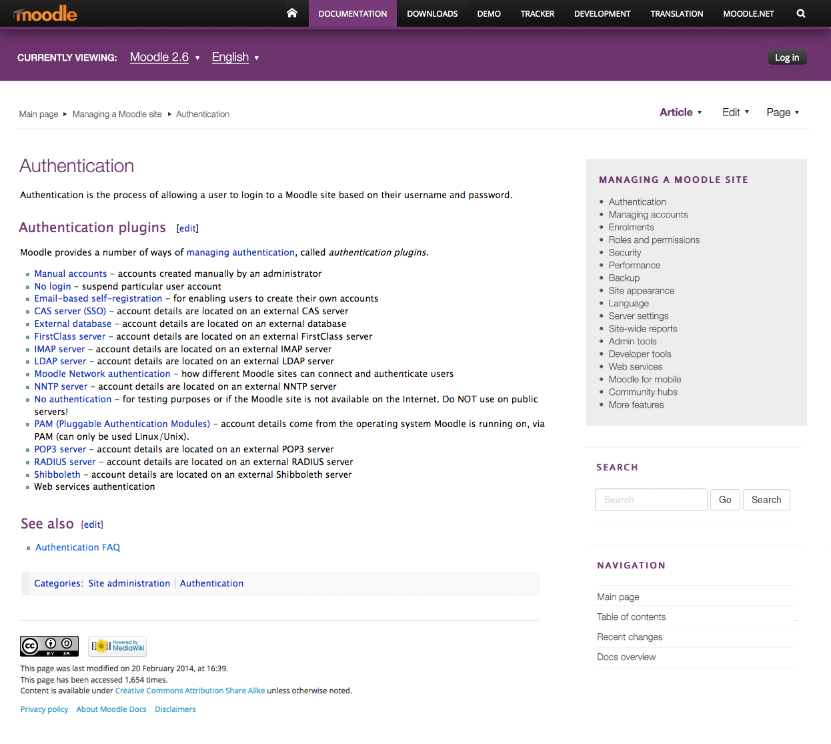The height and width of the screenshot is (744, 831).
Task: Open Creative Commons Attribution Share Alike link
Action: coord(190,691)
